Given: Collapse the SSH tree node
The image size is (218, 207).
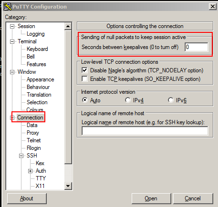Looking at the screenshot, I should click(21, 156).
